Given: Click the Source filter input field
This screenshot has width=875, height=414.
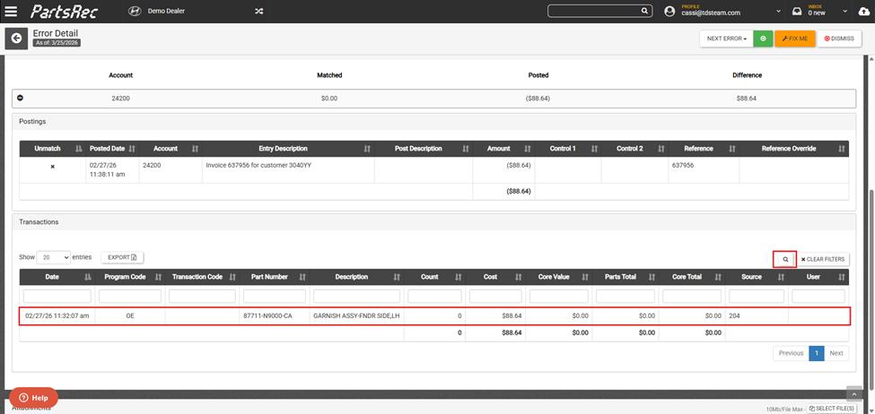Looking at the screenshot, I should (x=757, y=296).
